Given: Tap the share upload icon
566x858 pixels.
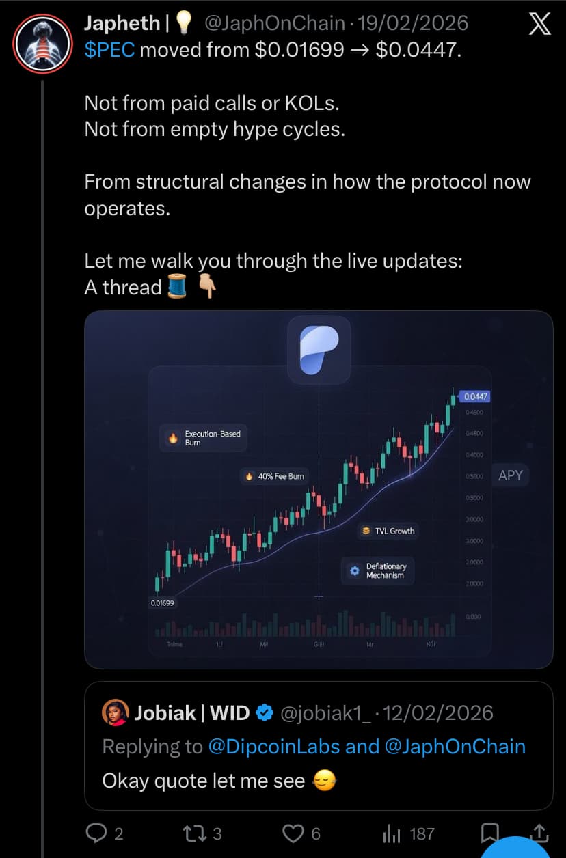Looking at the screenshot, I should [x=539, y=831].
